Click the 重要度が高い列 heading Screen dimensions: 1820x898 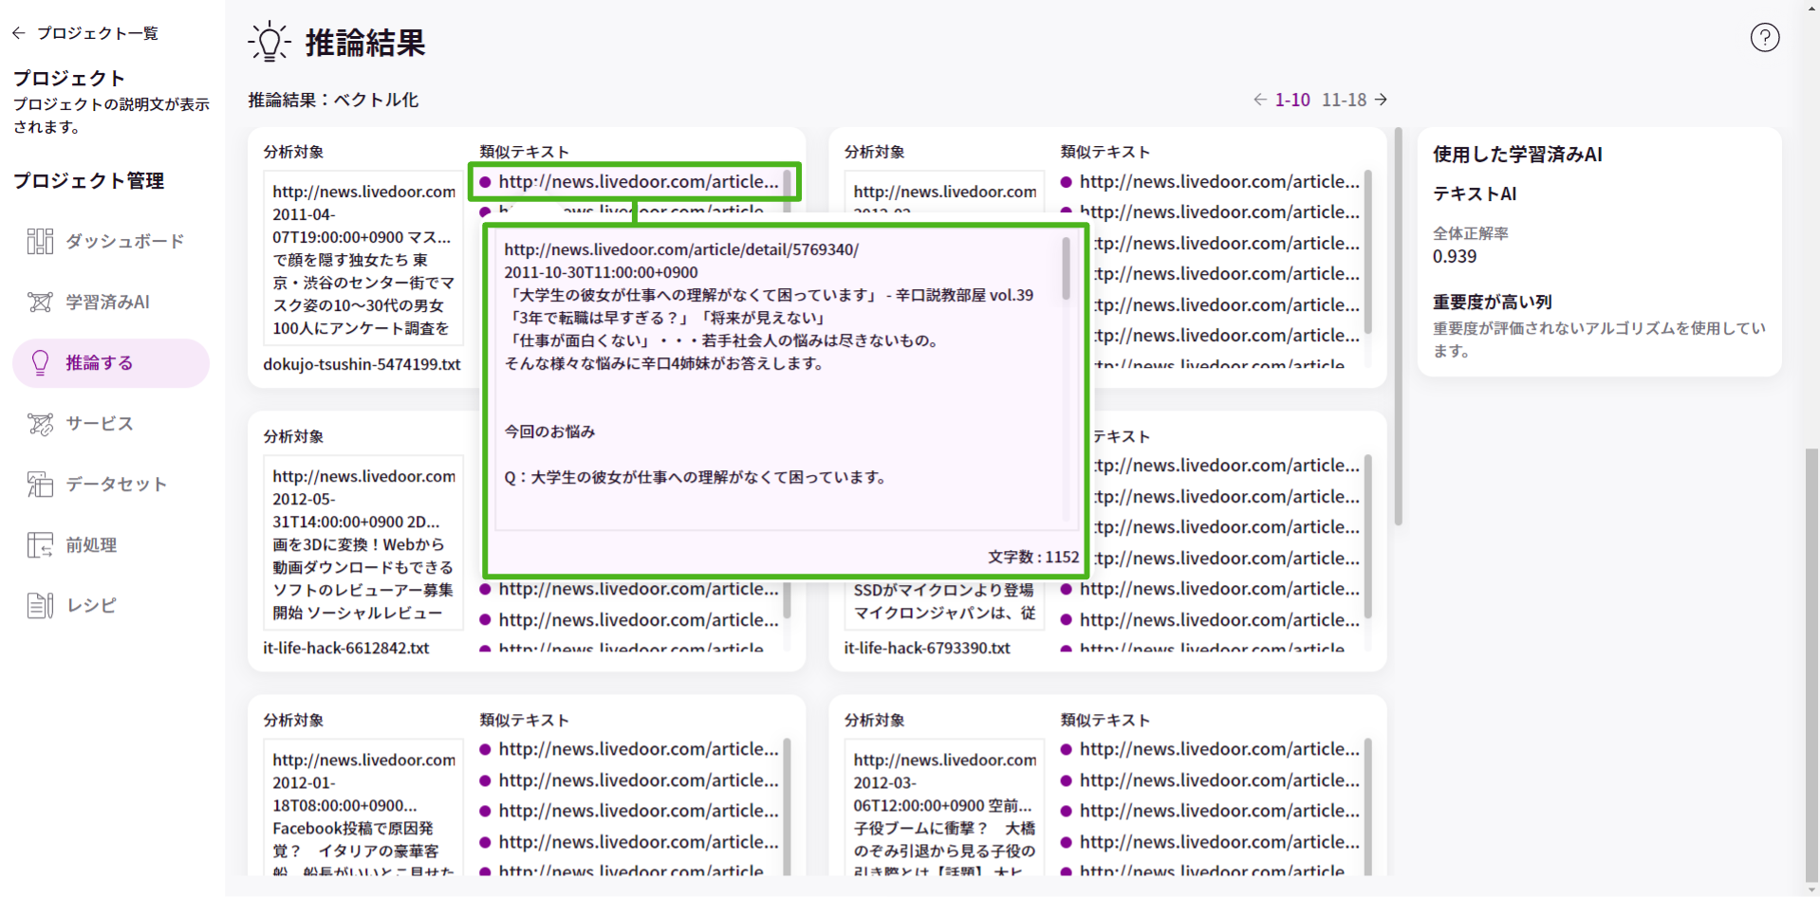(1492, 302)
